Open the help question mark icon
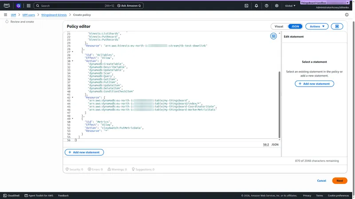This screenshot has height=199, width=355. [267, 6]
